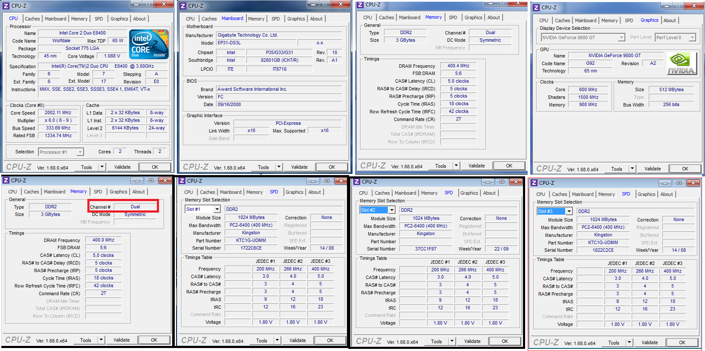Expand the Tools arrow in the SPD Slot #1 window
Viewport: 705px width, 351px height.
point(277,340)
